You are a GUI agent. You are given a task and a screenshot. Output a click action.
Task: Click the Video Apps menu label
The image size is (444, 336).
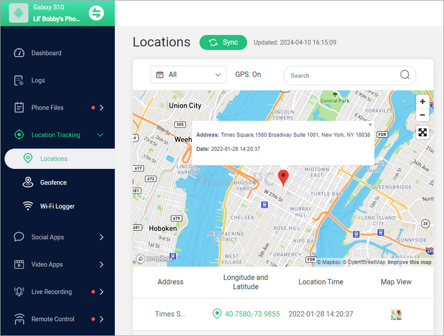click(x=47, y=264)
